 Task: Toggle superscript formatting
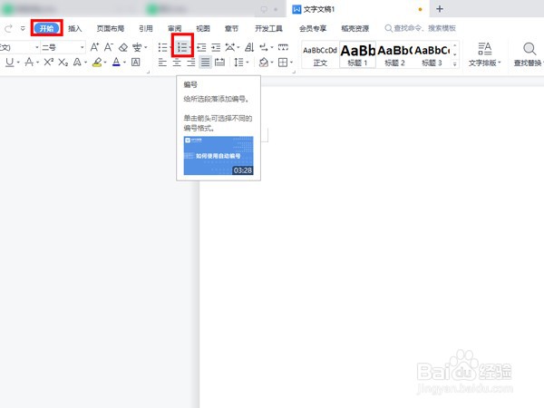(49, 63)
